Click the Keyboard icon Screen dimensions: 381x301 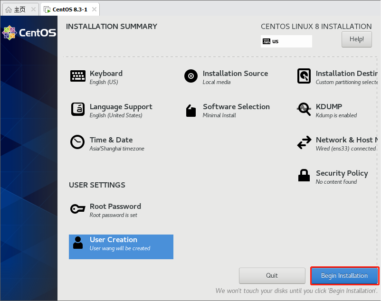(x=78, y=76)
